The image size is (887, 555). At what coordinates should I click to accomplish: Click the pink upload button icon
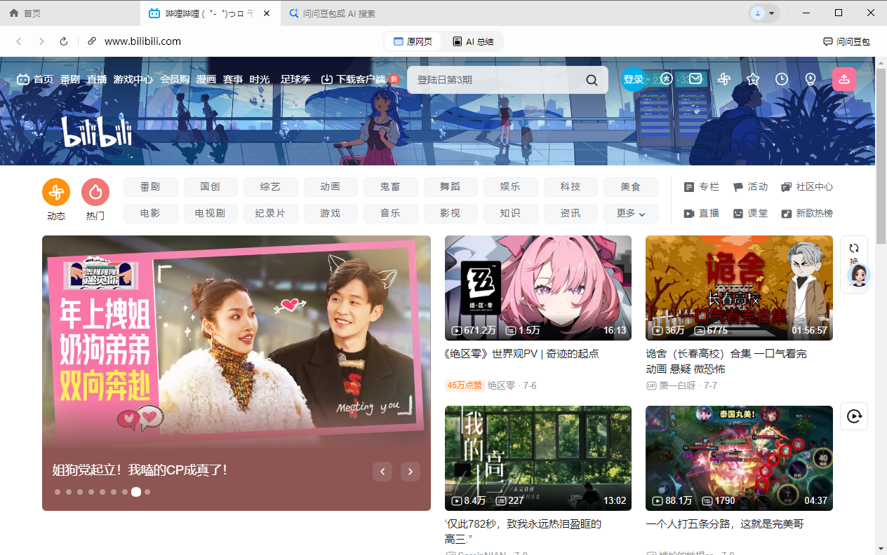coord(843,79)
